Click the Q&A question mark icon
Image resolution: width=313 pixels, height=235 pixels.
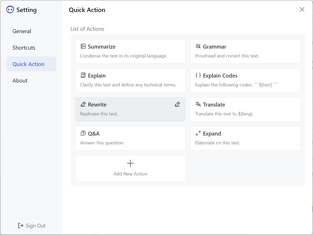83,133
